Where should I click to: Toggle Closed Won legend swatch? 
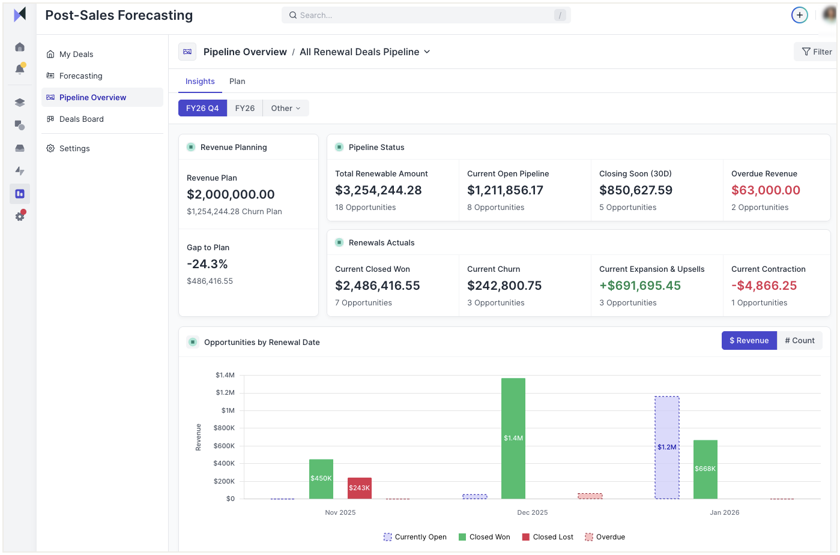click(x=462, y=537)
